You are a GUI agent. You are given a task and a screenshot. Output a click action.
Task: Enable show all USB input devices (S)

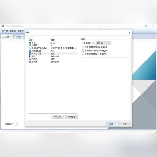(x=83, y=51)
